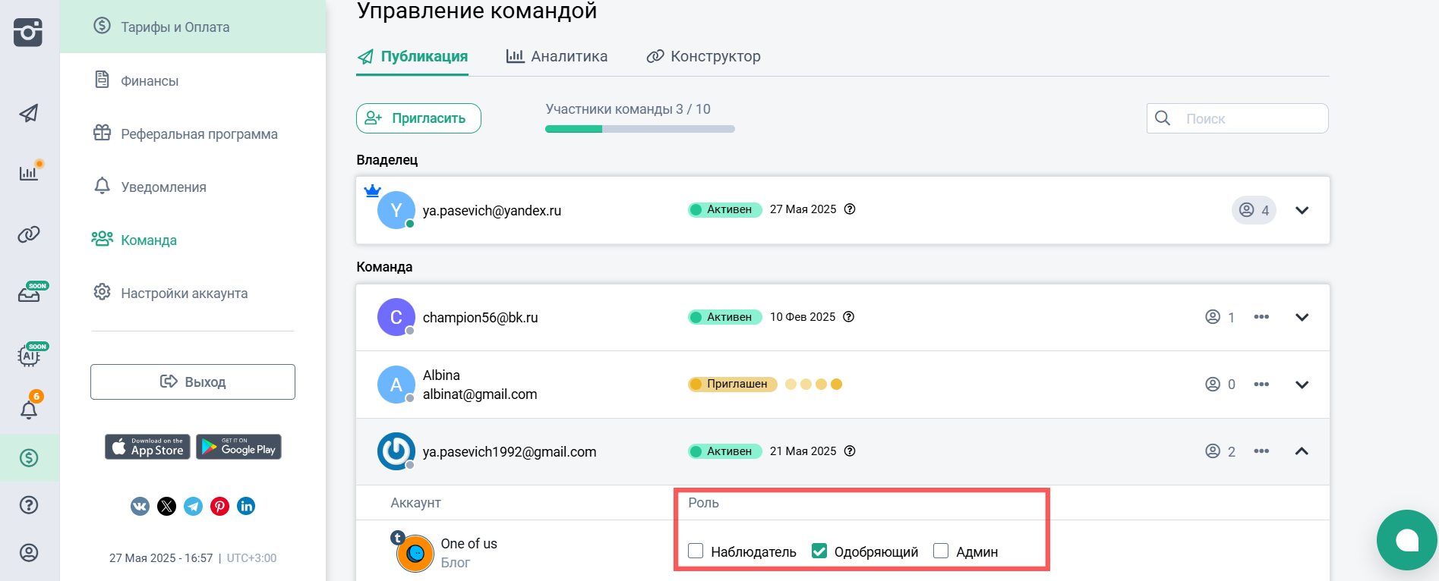
Task: Check the Админ role checkbox
Action: (x=941, y=551)
